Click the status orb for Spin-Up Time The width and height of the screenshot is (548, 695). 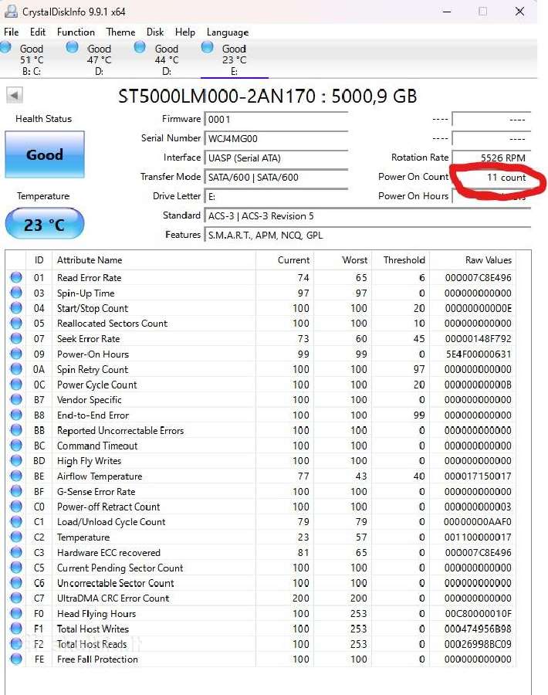point(16,293)
